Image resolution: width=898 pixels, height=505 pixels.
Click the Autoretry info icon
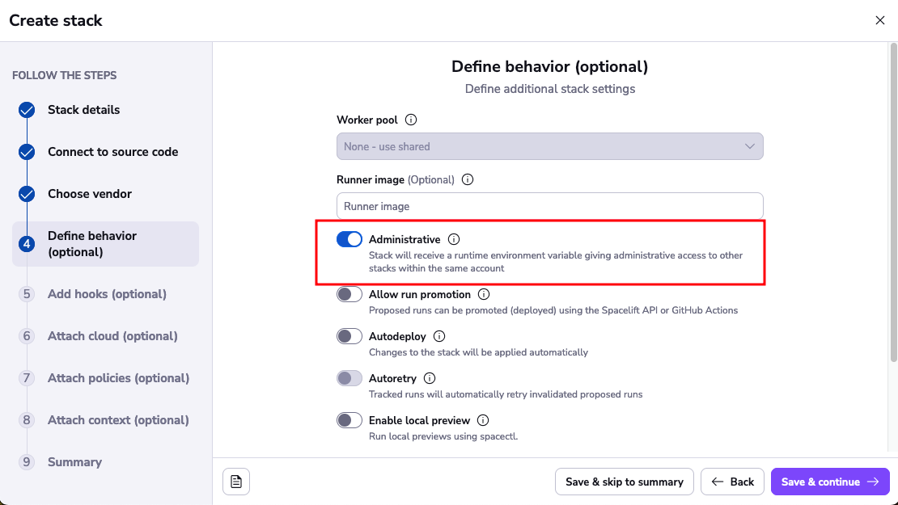pyautogui.click(x=430, y=378)
